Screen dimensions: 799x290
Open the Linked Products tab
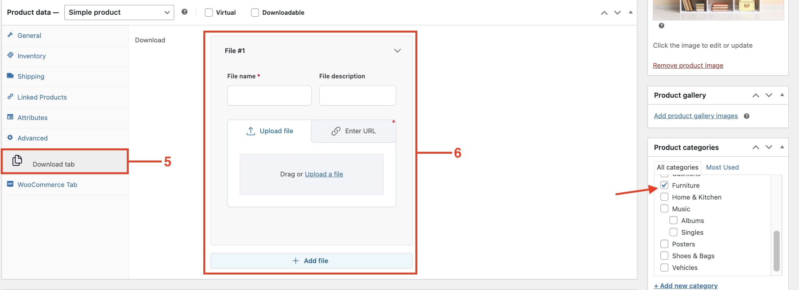[x=65, y=97]
